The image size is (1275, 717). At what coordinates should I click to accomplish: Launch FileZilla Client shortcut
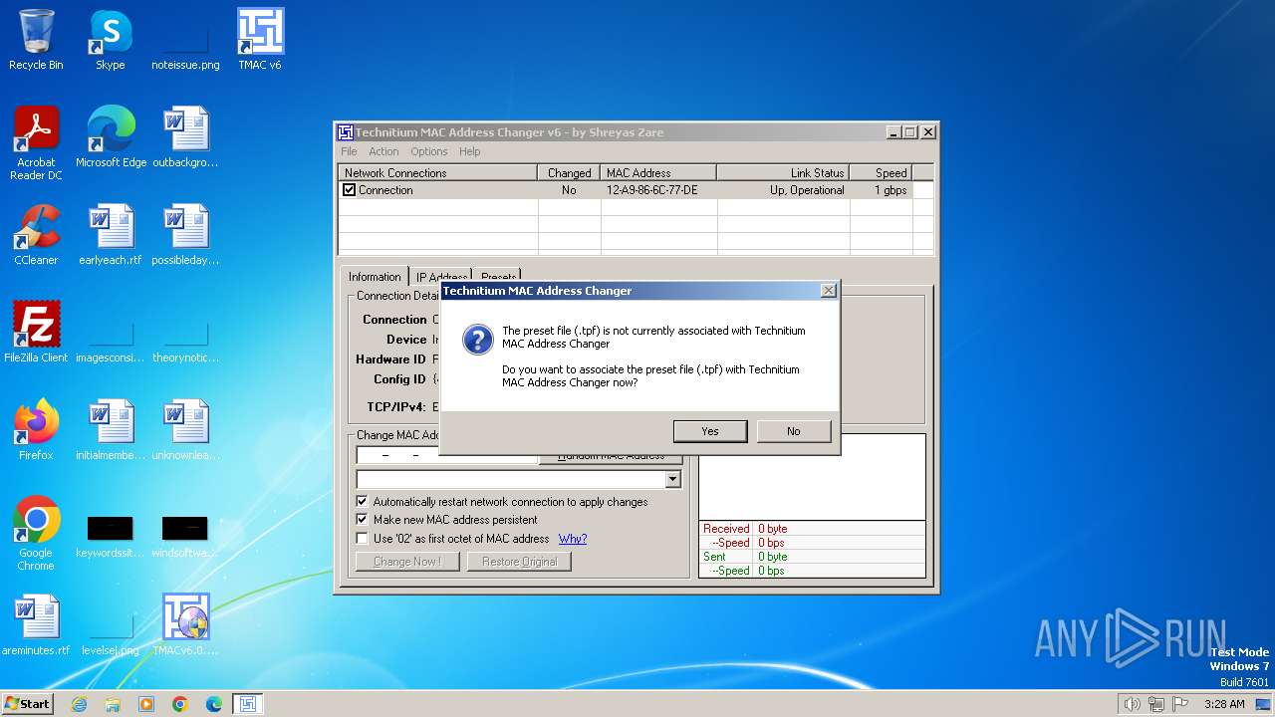[36, 333]
